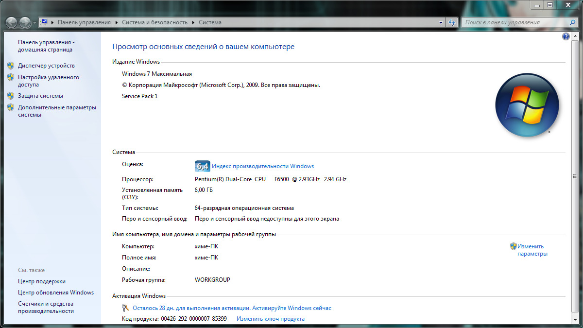Select the Система breadcrumb in address bar
Image resolution: width=583 pixels, height=328 pixels.
[210, 22]
